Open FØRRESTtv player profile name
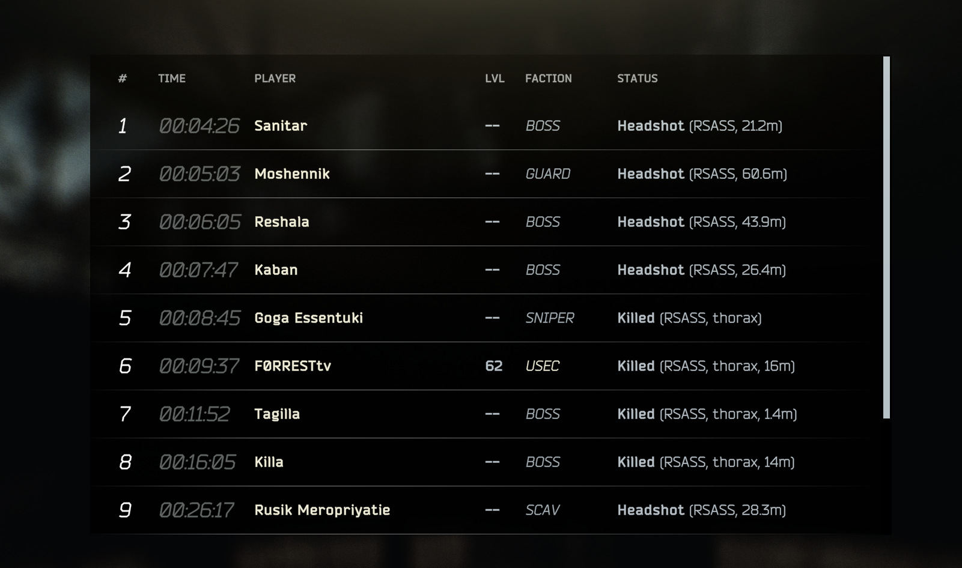962x568 pixels. pyautogui.click(x=293, y=366)
